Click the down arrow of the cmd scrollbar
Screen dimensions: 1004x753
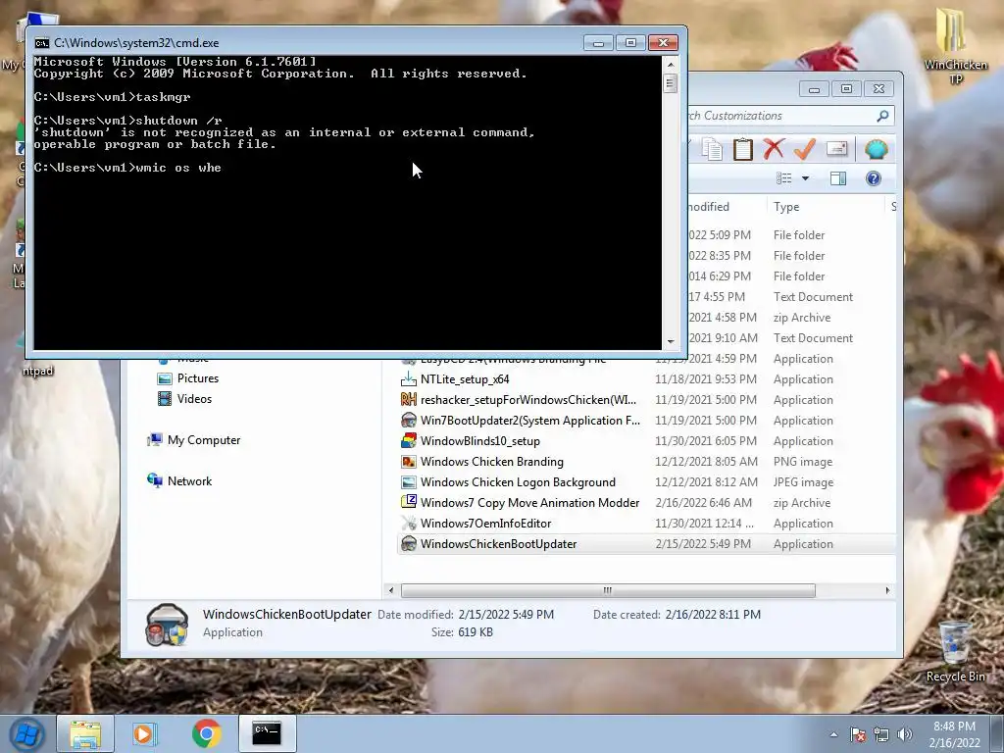pyautogui.click(x=671, y=342)
